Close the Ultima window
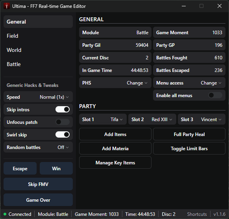This screenshot has width=229, height=219. (220, 6)
